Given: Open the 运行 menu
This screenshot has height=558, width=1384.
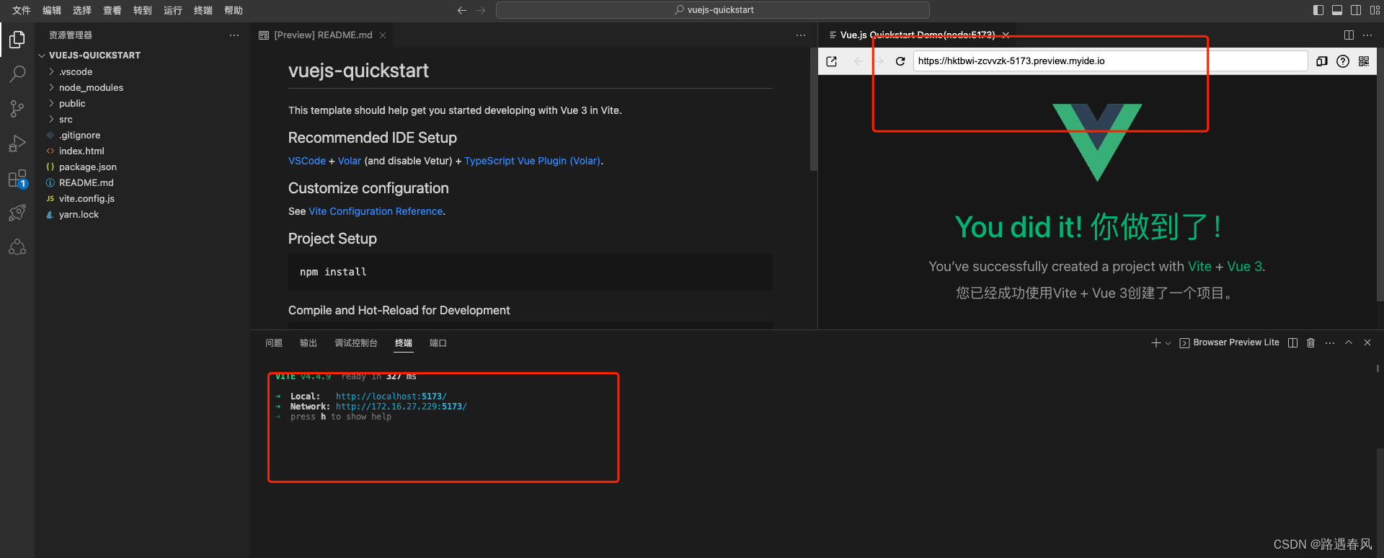Looking at the screenshot, I should pyautogui.click(x=173, y=10).
